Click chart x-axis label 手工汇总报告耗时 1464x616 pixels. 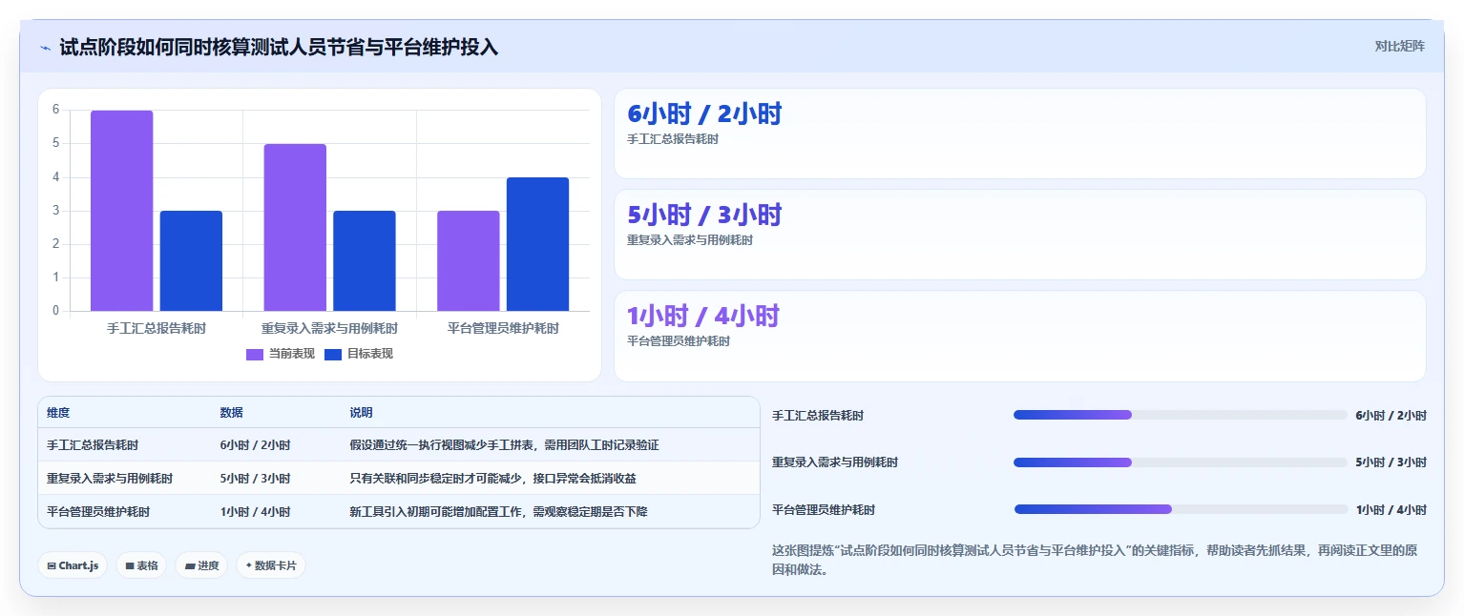pyautogui.click(x=157, y=328)
